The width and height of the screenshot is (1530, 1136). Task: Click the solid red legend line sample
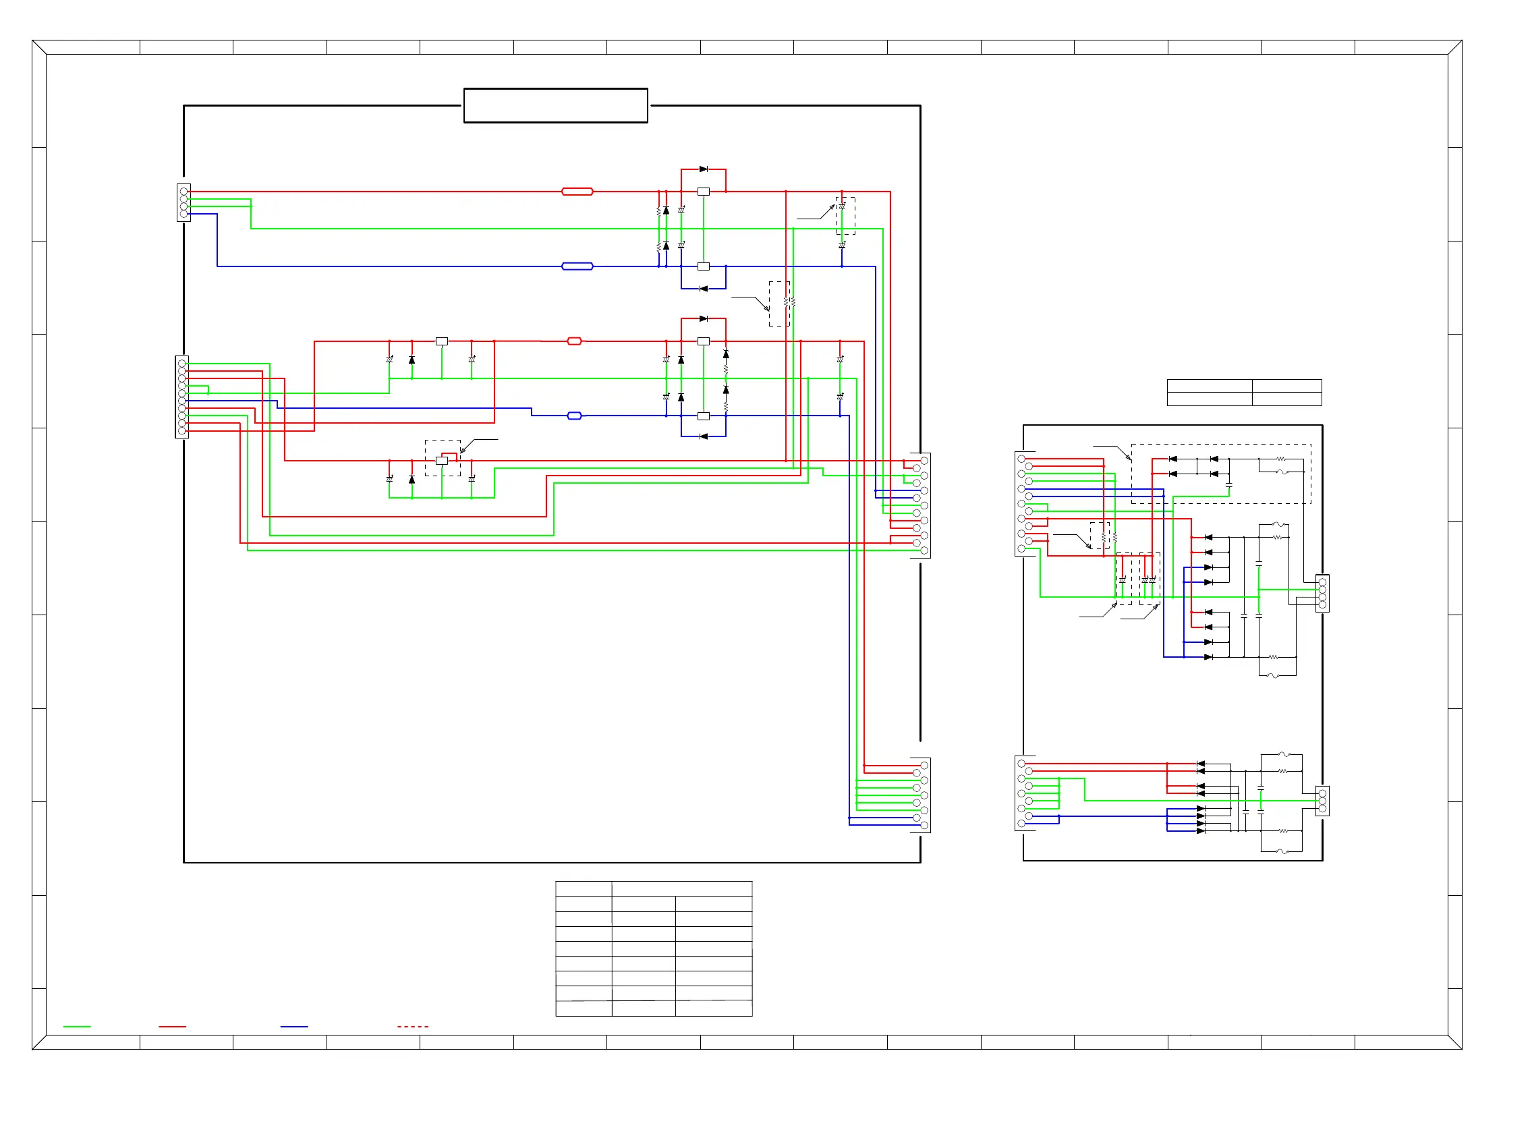tap(173, 1027)
